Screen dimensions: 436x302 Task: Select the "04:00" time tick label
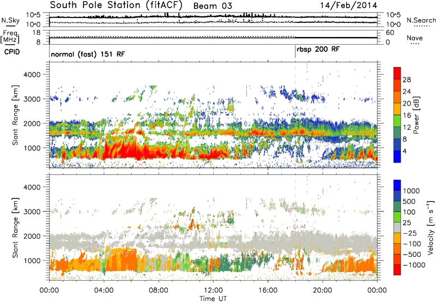[x=104, y=291]
